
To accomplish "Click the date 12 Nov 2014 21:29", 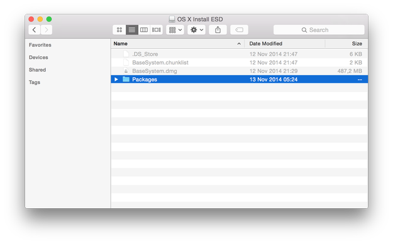I will (274, 71).
